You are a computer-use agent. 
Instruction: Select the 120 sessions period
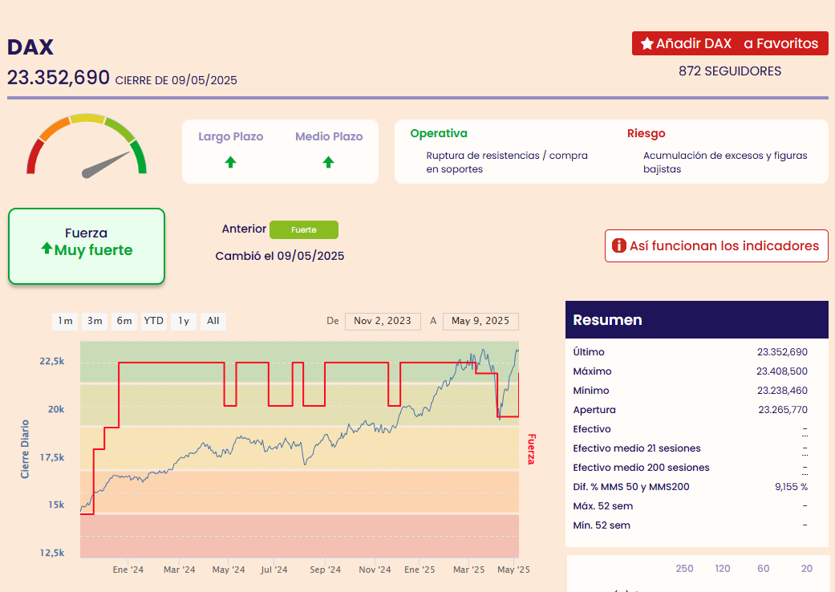tap(723, 569)
